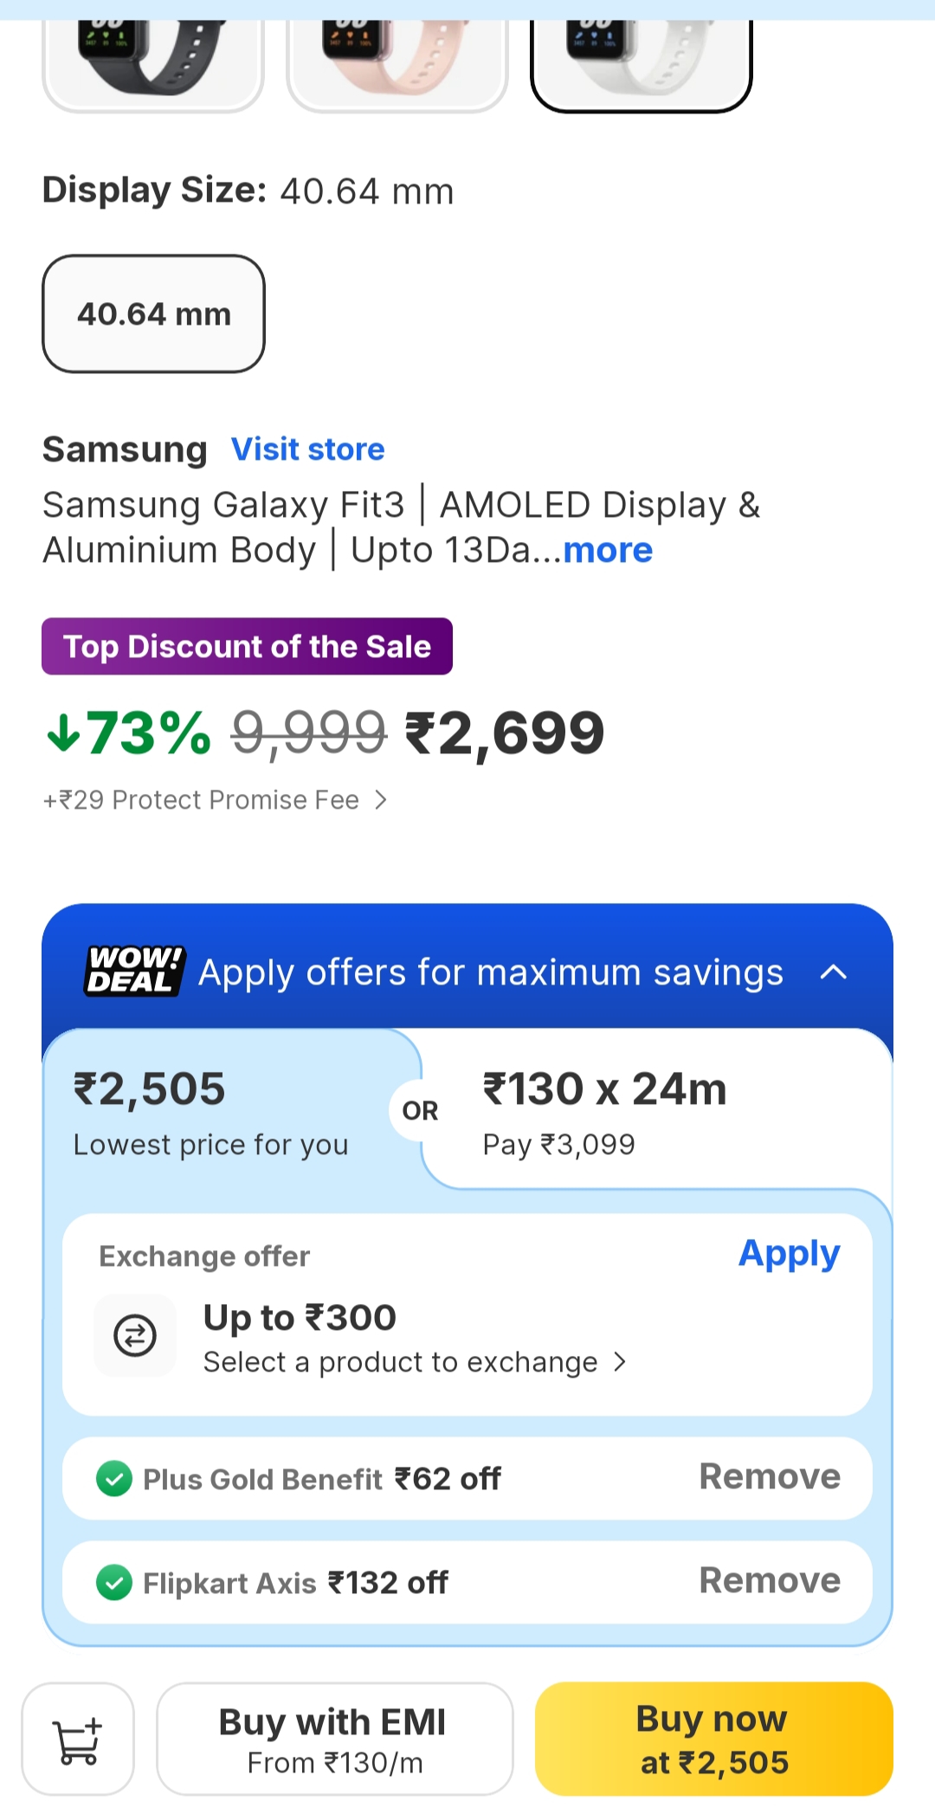Image resolution: width=935 pixels, height=1814 pixels.
Task: Select the 40.64 mm display size option
Action: point(154,314)
